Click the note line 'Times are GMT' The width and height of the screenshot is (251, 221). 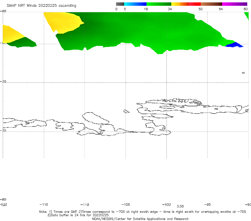(65, 212)
